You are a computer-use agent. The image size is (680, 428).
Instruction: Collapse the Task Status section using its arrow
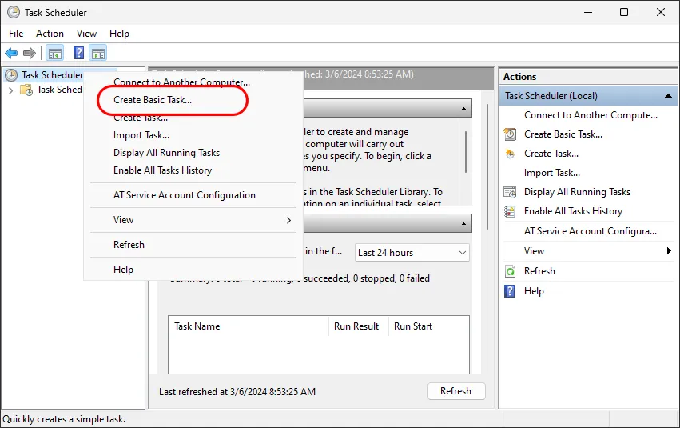pos(463,224)
